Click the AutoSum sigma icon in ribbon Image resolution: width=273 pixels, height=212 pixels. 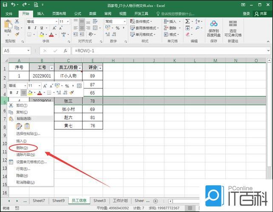[188, 21]
